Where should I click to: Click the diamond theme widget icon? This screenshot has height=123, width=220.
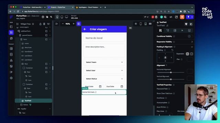[x=186, y=24]
